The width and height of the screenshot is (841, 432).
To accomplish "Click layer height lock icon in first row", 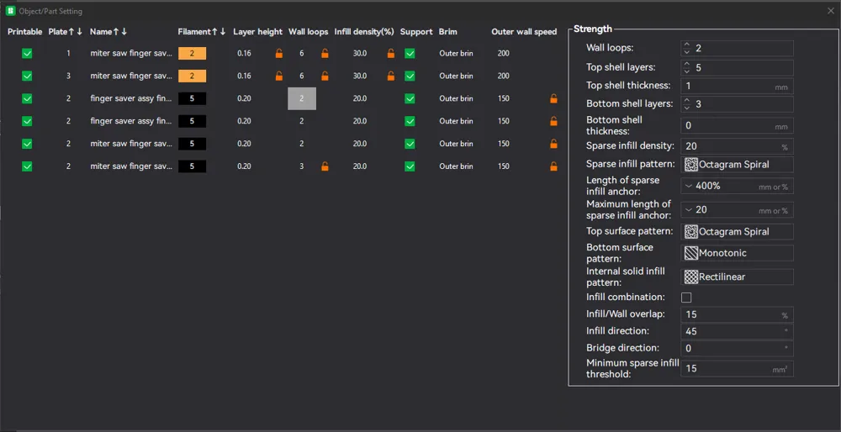I will tap(279, 53).
